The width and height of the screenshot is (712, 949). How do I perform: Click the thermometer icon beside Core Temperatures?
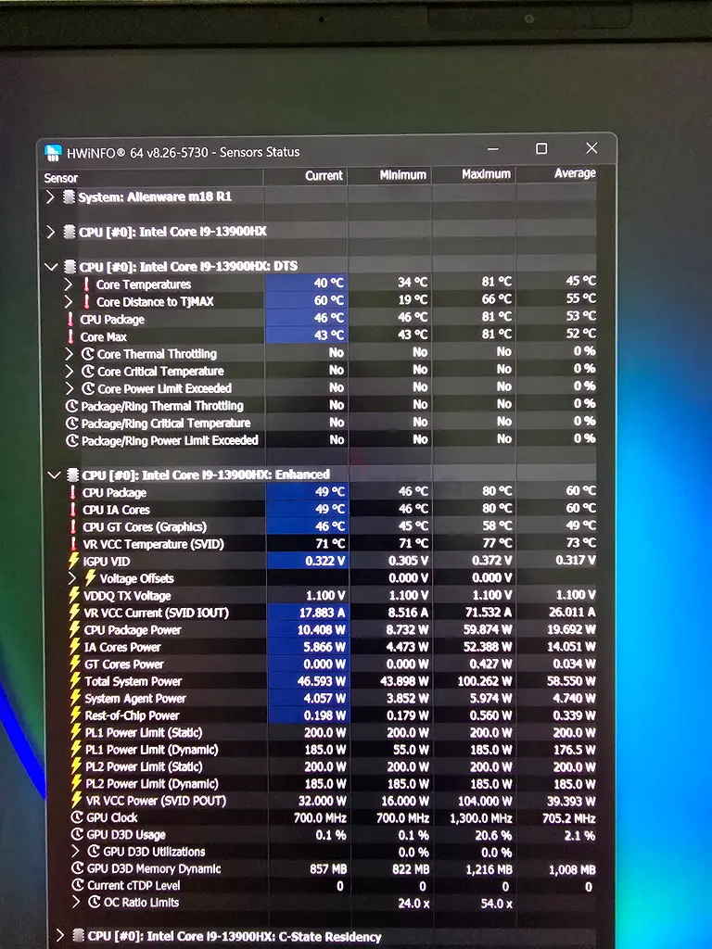click(x=86, y=285)
